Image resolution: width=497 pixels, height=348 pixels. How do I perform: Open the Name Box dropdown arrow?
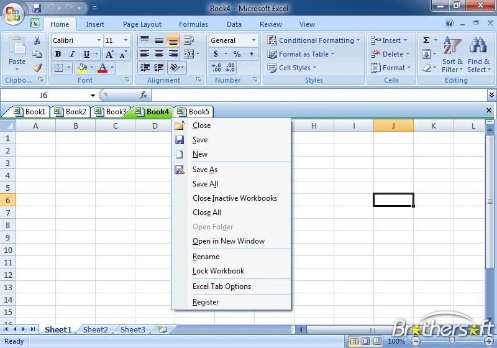coord(93,96)
